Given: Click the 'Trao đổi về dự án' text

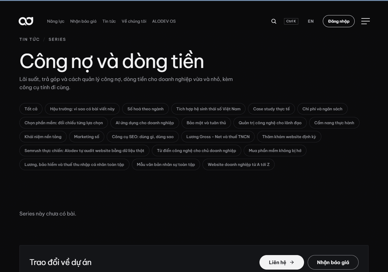Looking at the screenshot, I should 60,262.
